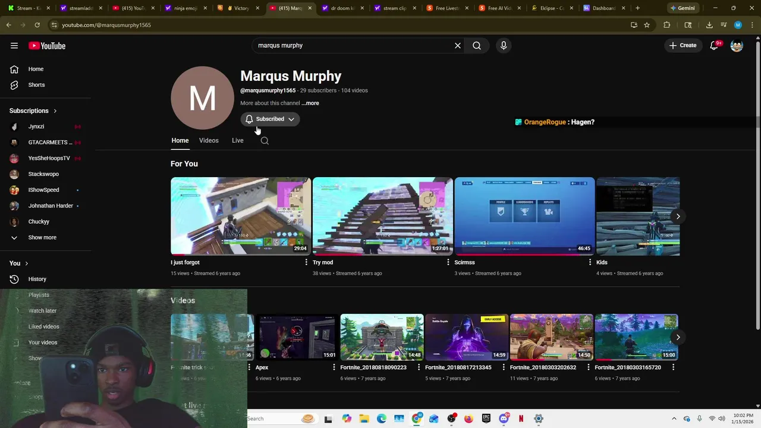This screenshot has width=761, height=428.
Task: Switch to the channel Live tab
Action: coord(238,141)
